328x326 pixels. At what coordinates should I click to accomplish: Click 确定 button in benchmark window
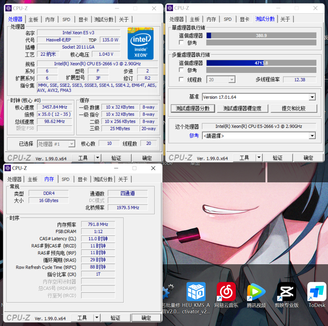(308, 158)
